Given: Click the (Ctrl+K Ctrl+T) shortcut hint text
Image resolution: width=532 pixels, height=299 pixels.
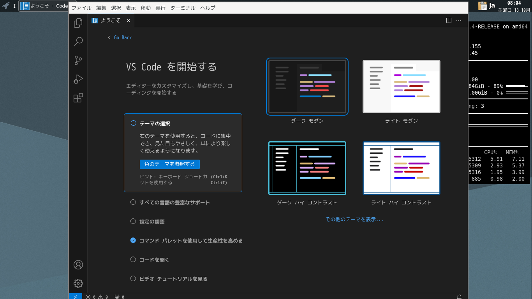Looking at the screenshot, I should 219,179.
